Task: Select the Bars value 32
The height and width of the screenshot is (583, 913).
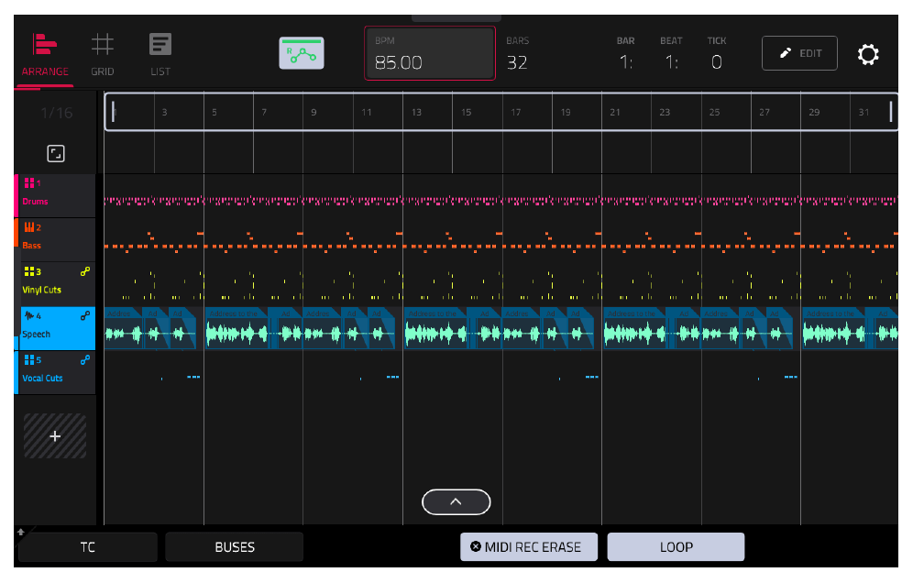Action: click(x=517, y=62)
